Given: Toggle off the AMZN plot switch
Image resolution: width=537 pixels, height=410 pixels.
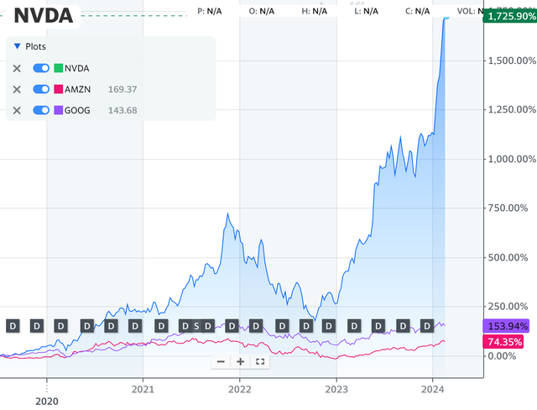Looking at the screenshot, I should 41,89.
